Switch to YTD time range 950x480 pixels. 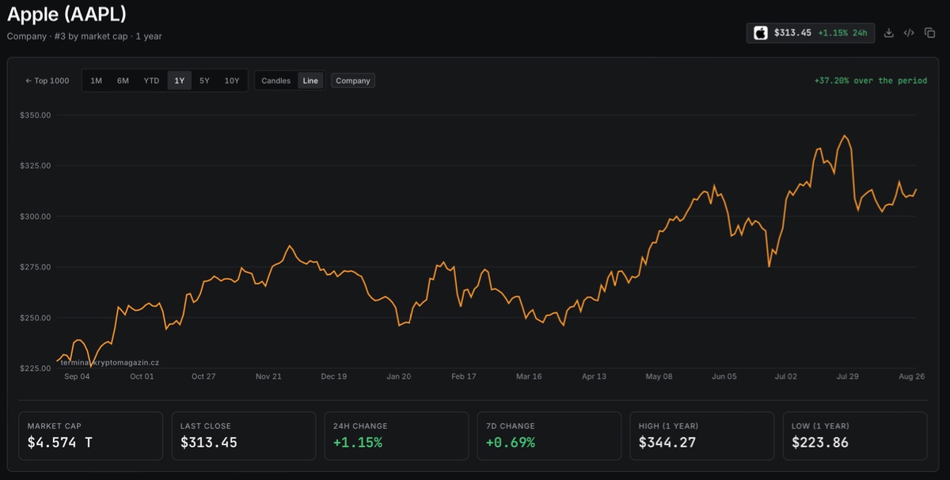click(x=151, y=81)
